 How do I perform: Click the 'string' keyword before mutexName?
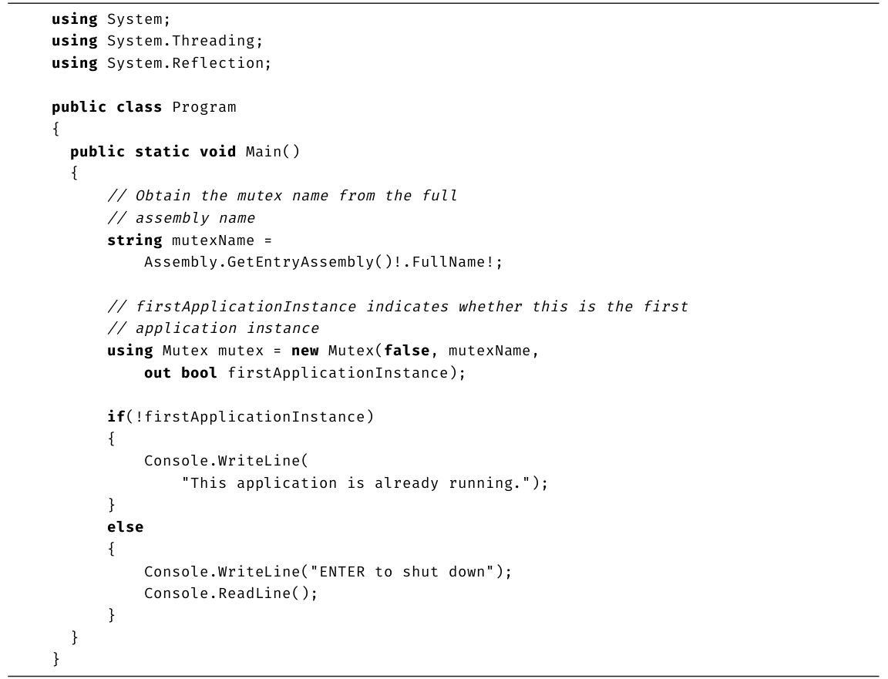[x=134, y=240]
